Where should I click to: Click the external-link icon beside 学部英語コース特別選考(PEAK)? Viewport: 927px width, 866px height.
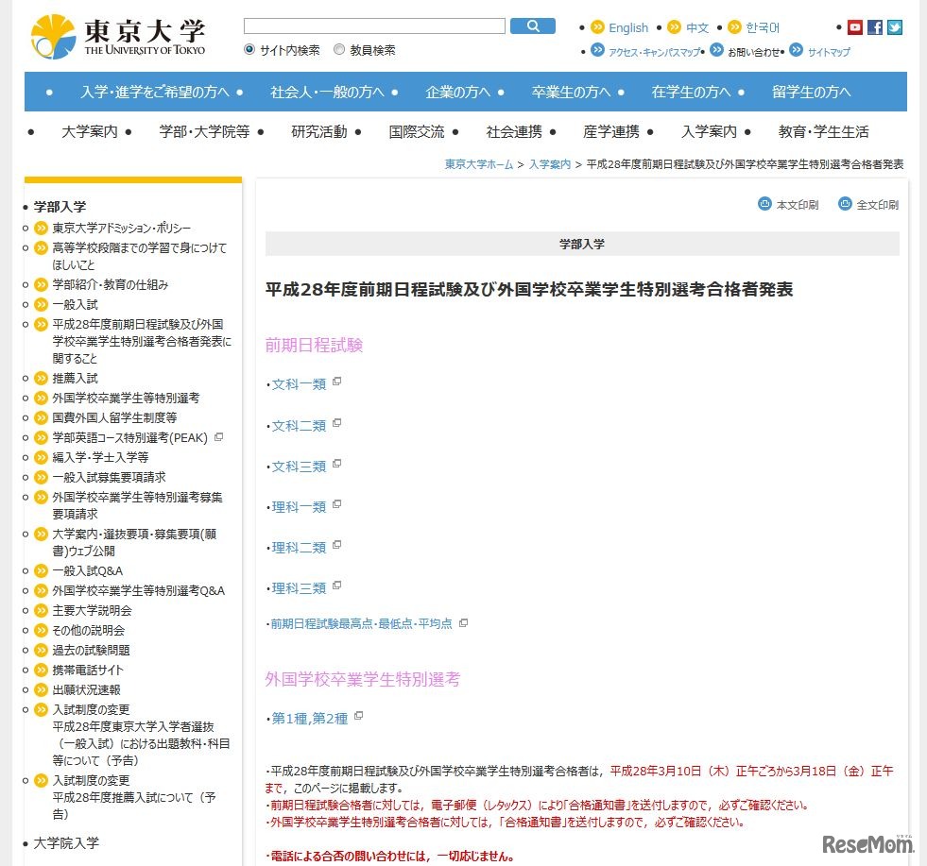(218, 436)
